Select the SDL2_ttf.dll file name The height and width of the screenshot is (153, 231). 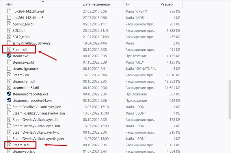click(x=21, y=37)
